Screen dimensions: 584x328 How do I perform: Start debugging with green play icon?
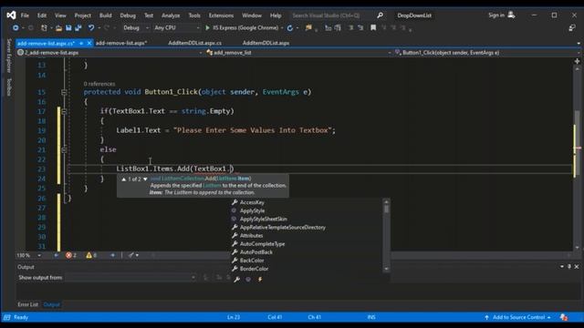point(207,28)
